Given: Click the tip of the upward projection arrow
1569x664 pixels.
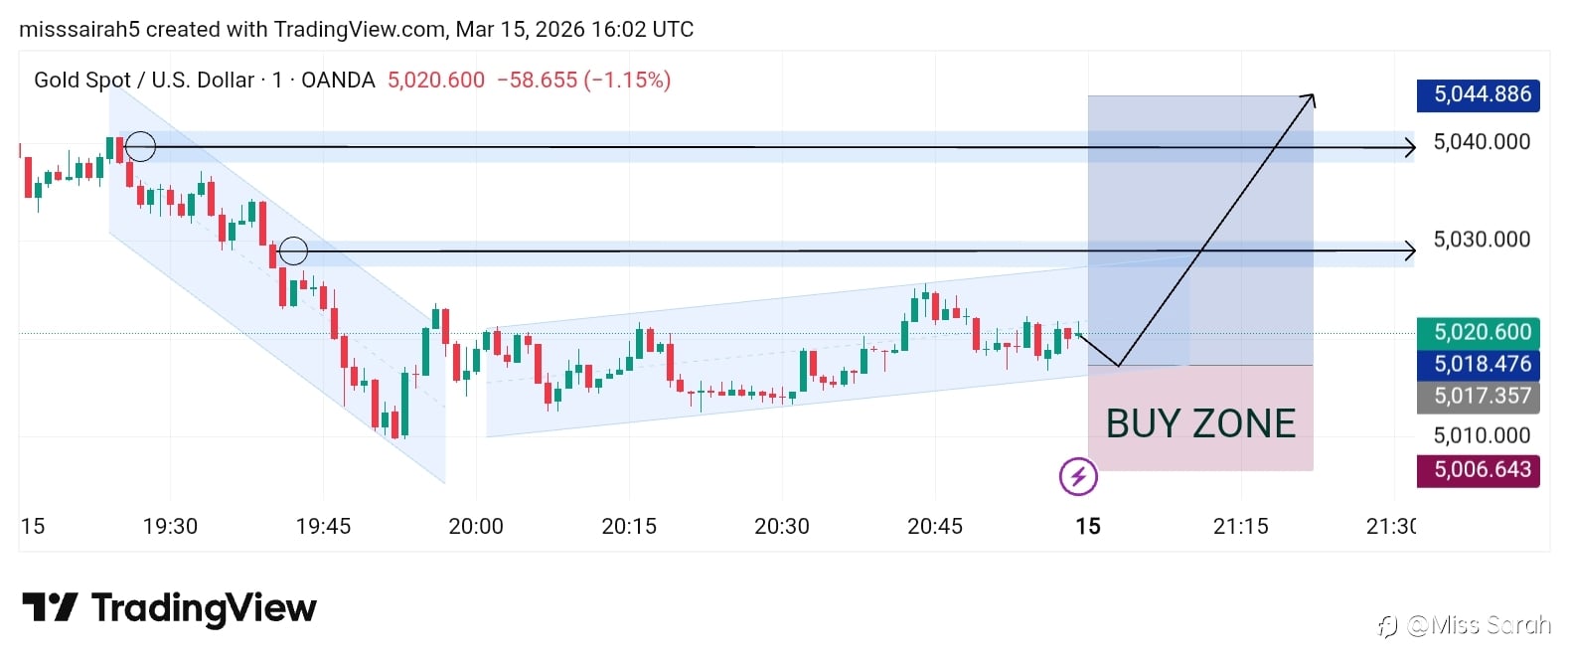Looking at the screenshot, I should [x=1312, y=96].
